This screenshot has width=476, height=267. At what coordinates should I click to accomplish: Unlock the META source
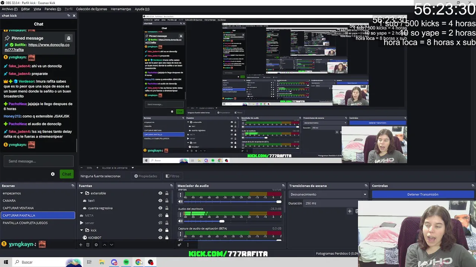point(167,215)
